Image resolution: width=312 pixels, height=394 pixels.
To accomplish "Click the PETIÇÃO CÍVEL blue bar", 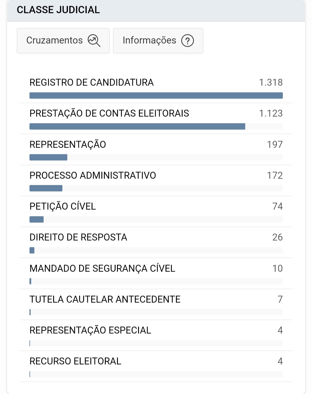I will pos(36,220).
